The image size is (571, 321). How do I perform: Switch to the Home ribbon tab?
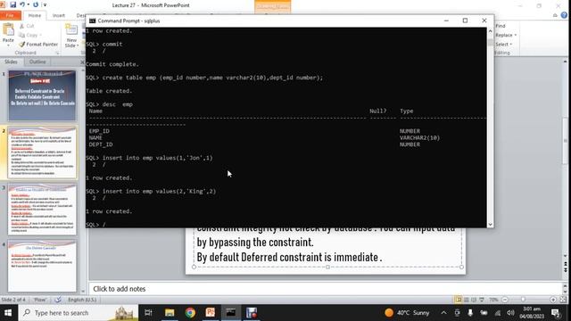[x=35, y=16]
